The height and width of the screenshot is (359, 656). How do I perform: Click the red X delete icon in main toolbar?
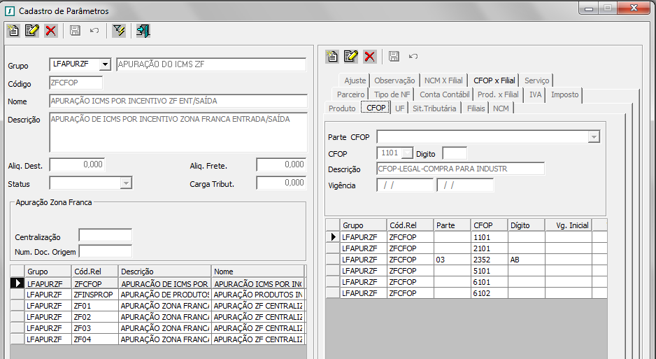click(x=50, y=30)
